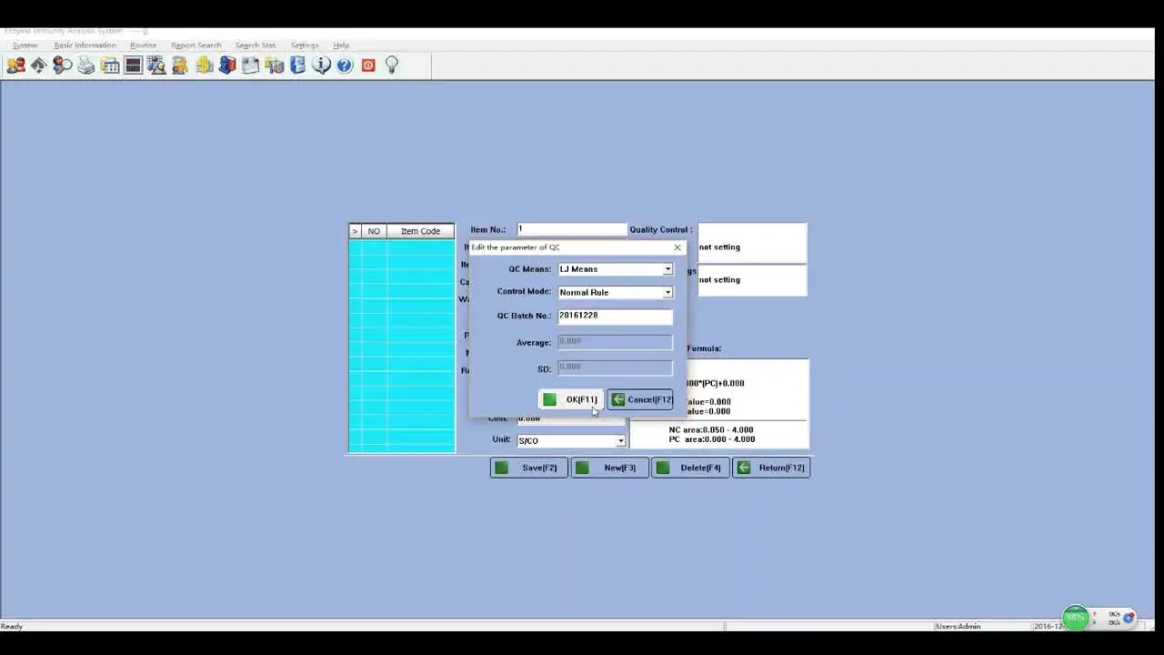The width and height of the screenshot is (1164, 655).
Task: Confirm with the OK(F11) button
Action: point(571,399)
